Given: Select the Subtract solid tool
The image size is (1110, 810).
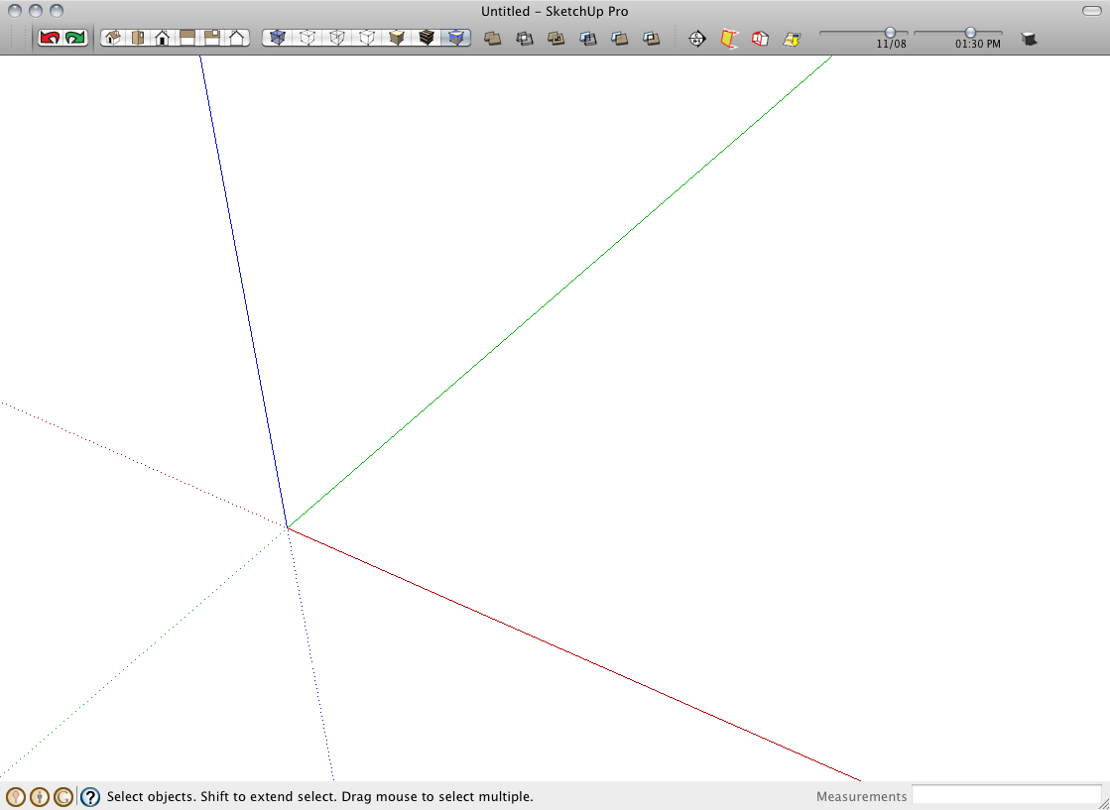Looking at the screenshot, I should [588, 39].
